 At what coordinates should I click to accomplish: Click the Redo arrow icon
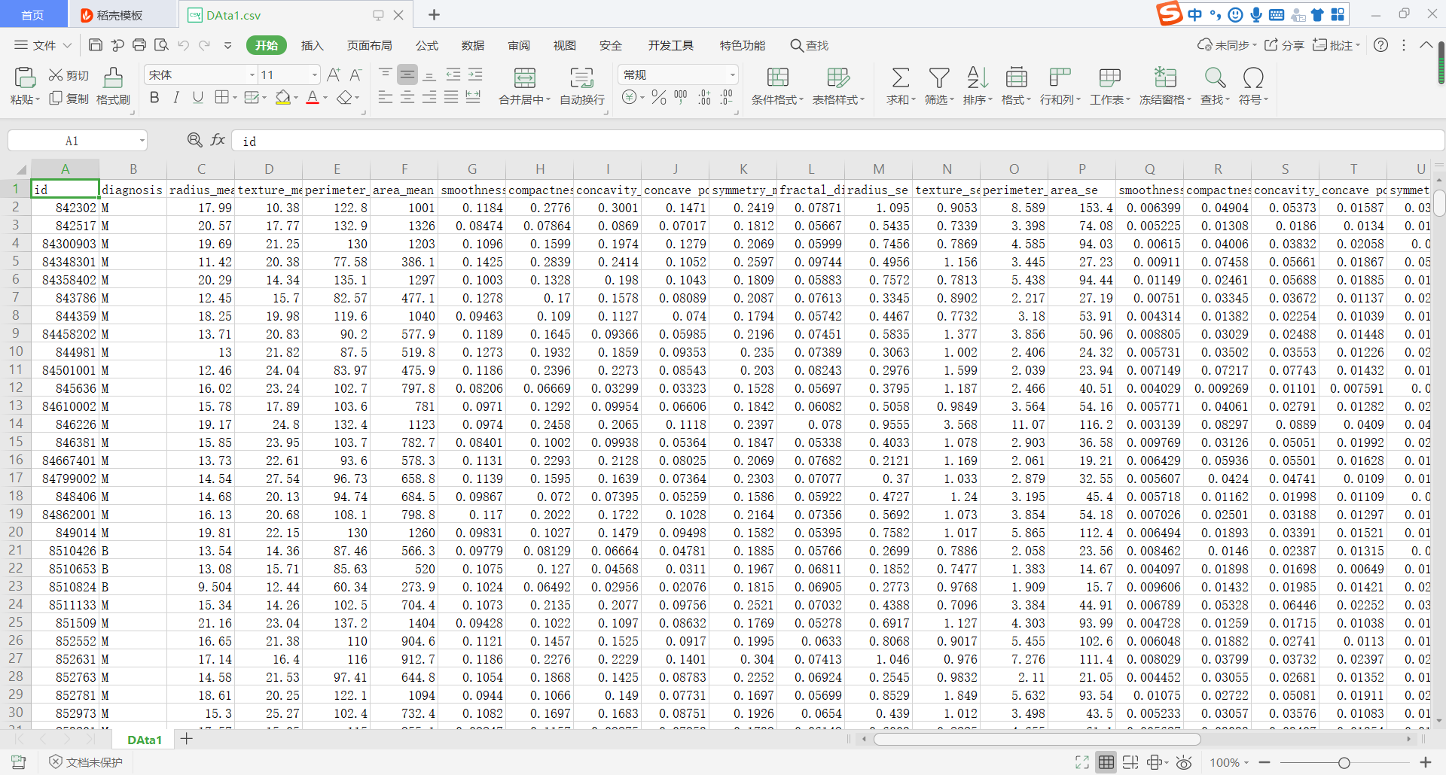pos(205,45)
